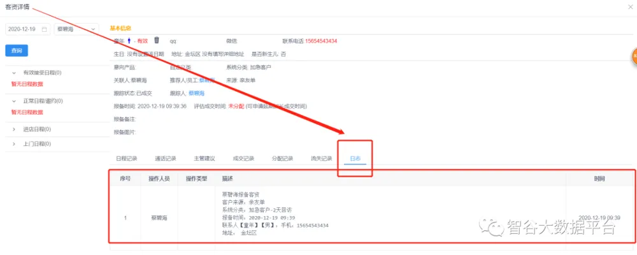Expand the 进店日程(0) section

coord(14,128)
